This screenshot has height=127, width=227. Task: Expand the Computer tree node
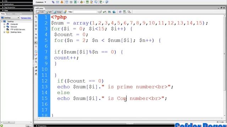click(x=4, y=24)
